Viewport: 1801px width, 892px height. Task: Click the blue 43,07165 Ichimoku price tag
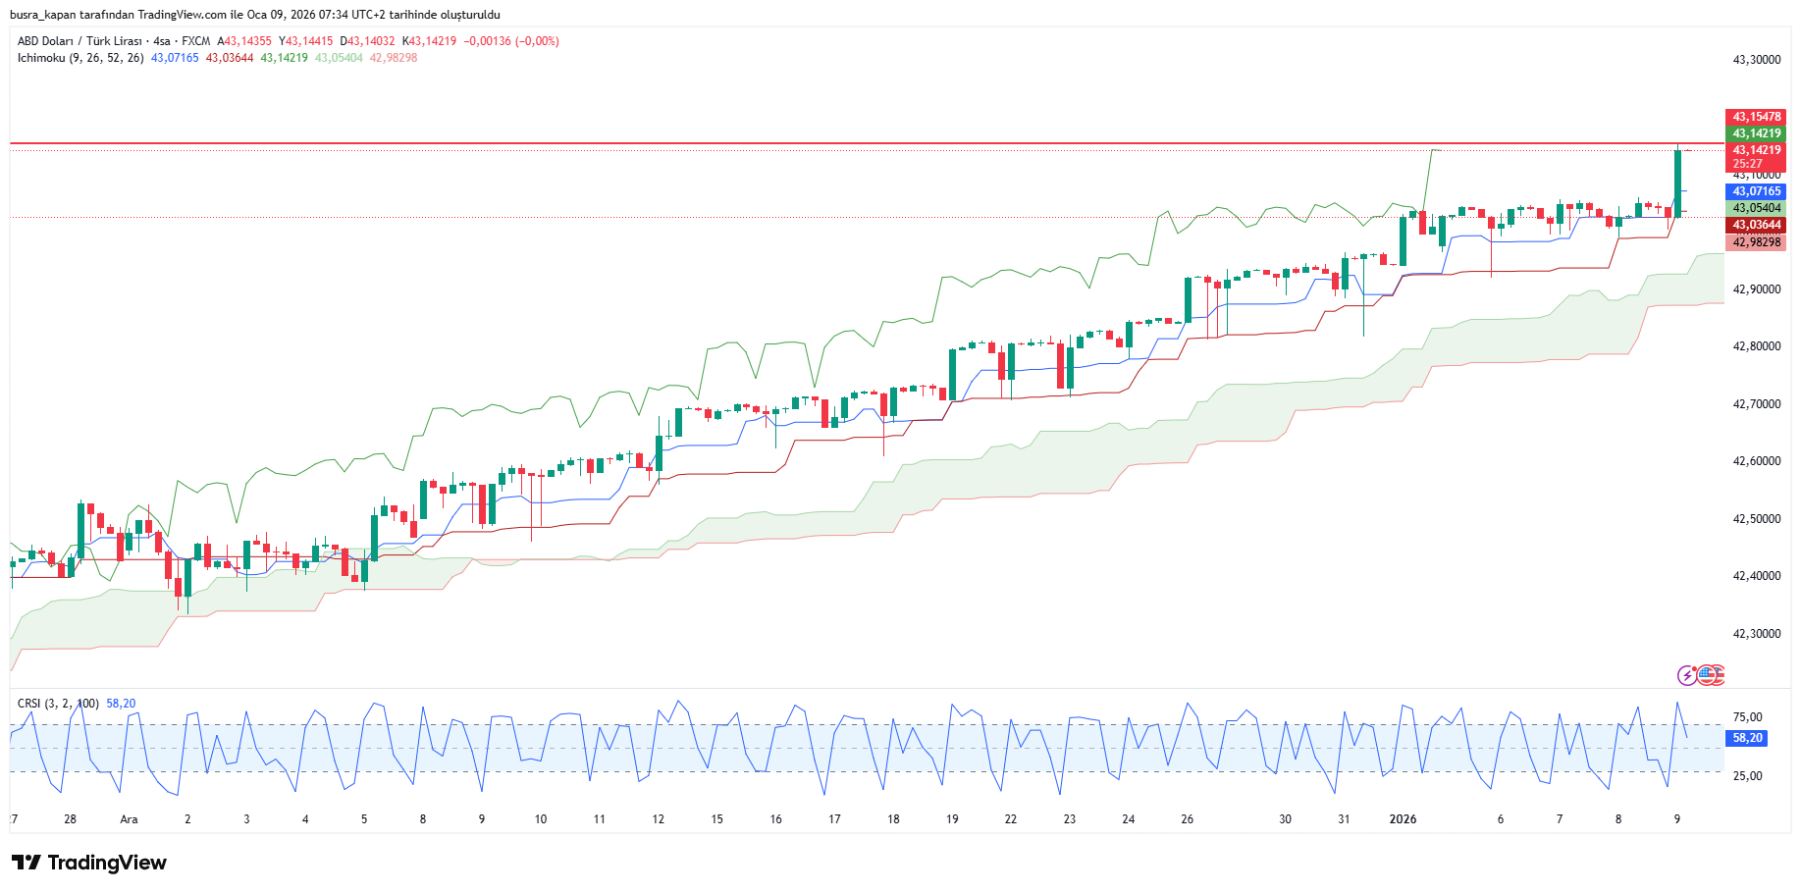[x=1755, y=191]
